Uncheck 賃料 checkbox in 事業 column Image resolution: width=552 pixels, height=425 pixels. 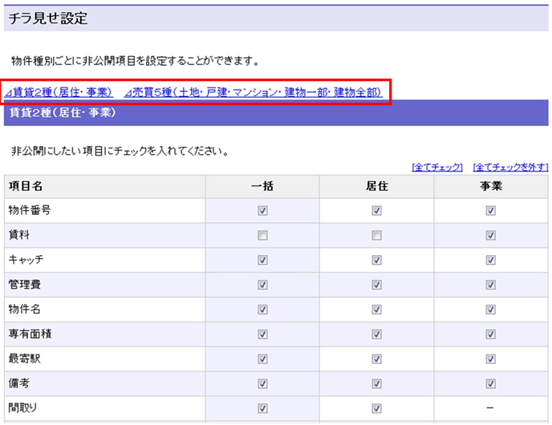[491, 235]
